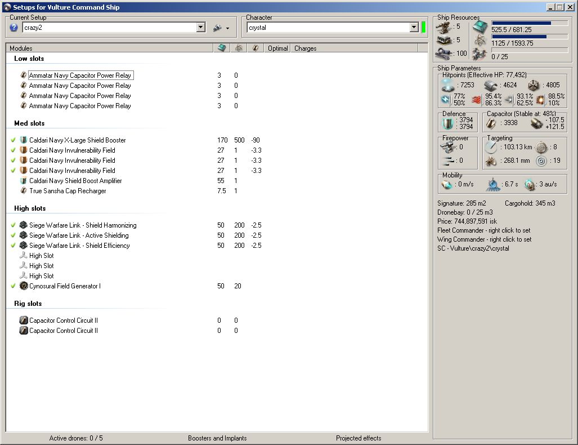Click the Modules column header
This screenshot has height=445, width=578.
(x=110, y=48)
